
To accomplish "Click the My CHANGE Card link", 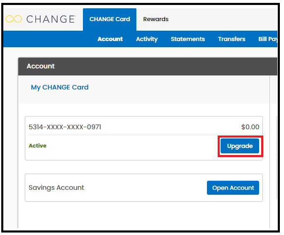I will (60, 87).
